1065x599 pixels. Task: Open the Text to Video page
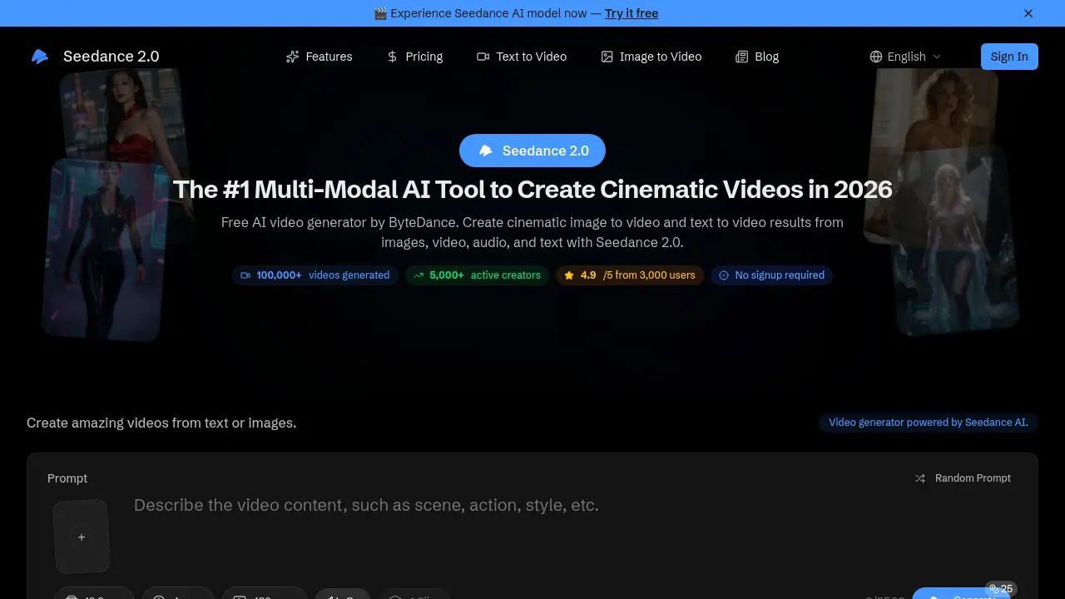[x=522, y=57]
